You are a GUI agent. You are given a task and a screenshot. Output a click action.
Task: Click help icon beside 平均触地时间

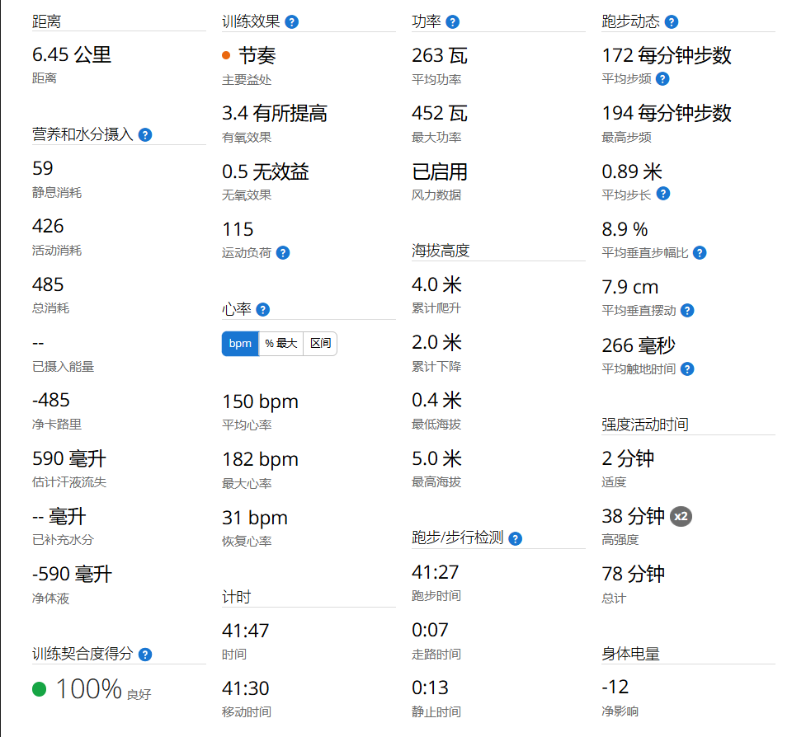point(686,369)
